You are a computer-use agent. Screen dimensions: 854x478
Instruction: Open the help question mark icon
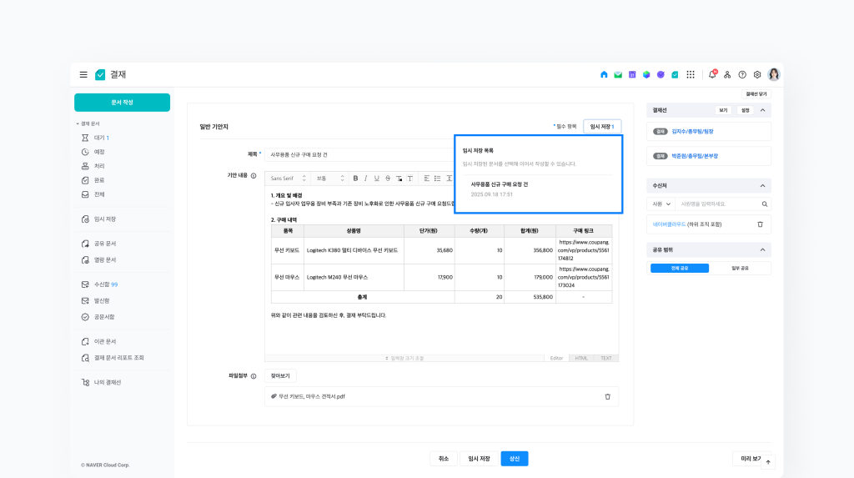742,74
